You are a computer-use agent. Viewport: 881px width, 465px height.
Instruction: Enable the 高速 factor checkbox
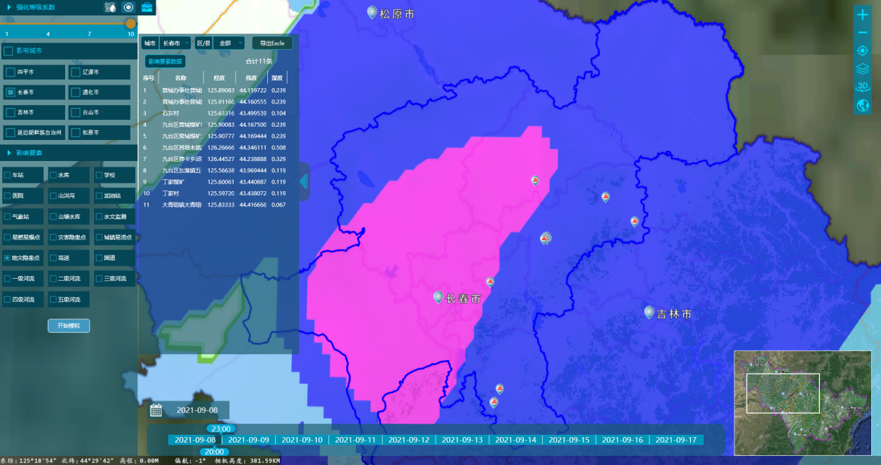click(x=53, y=258)
